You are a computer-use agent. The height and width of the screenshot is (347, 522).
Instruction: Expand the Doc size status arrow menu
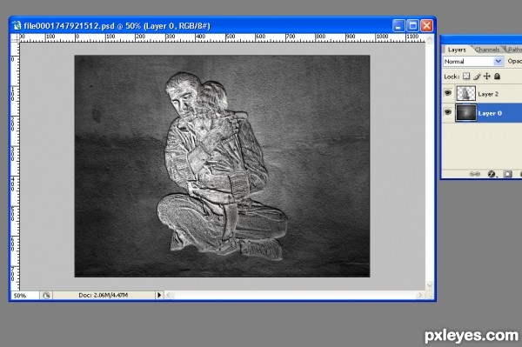pos(159,295)
